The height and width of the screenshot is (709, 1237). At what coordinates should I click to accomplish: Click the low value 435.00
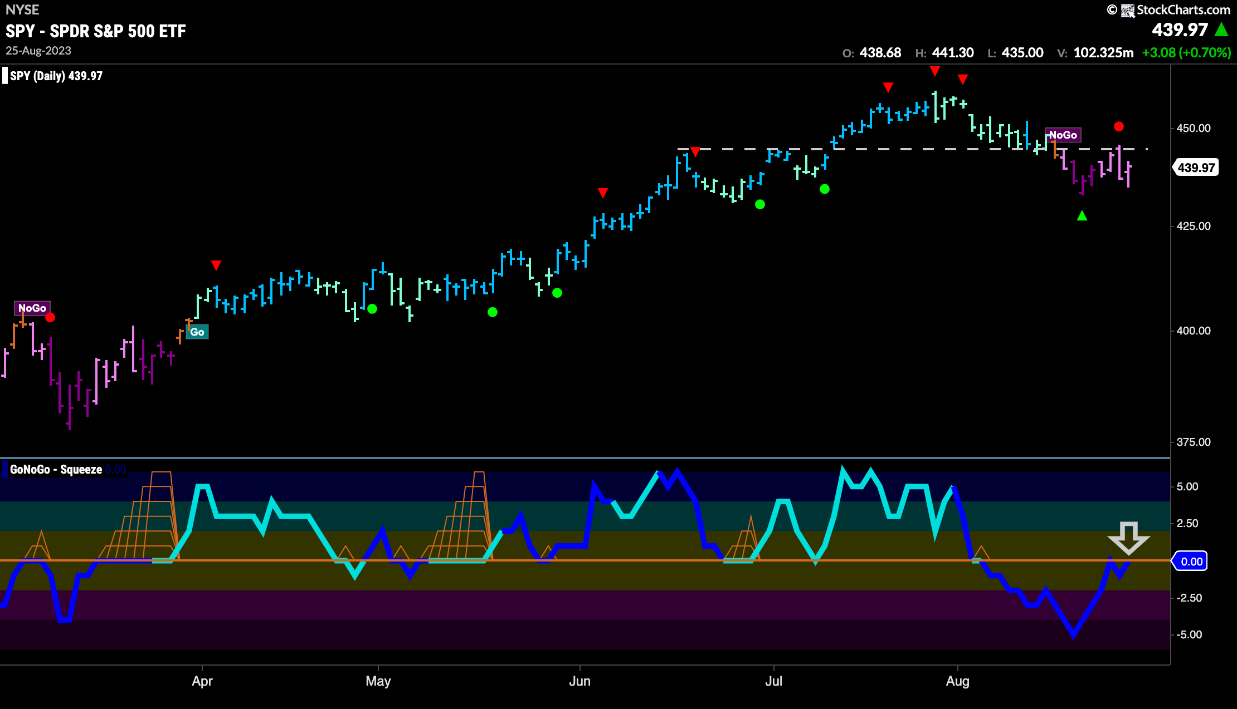click(x=1022, y=53)
